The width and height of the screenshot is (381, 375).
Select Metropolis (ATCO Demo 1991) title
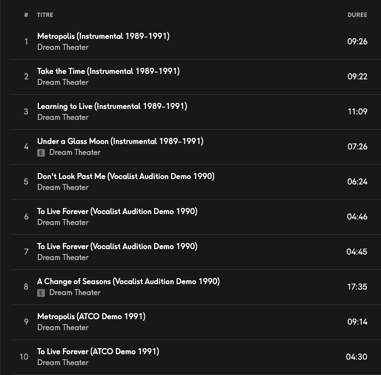point(91,316)
